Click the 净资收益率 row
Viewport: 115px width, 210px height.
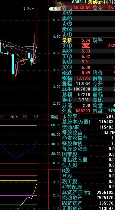(x=88, y=138)
